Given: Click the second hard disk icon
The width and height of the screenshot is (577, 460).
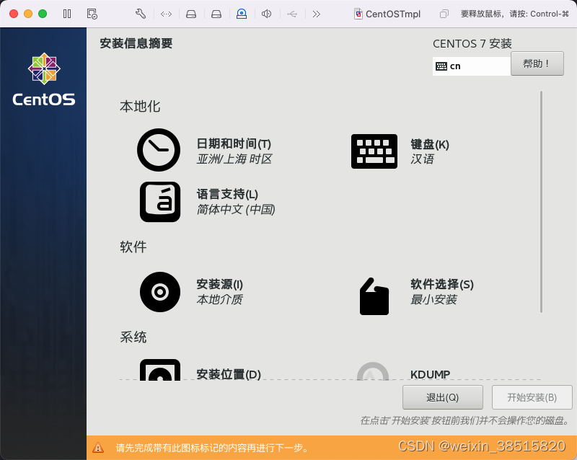Looking at the screenshot, I should click(216, 14).
